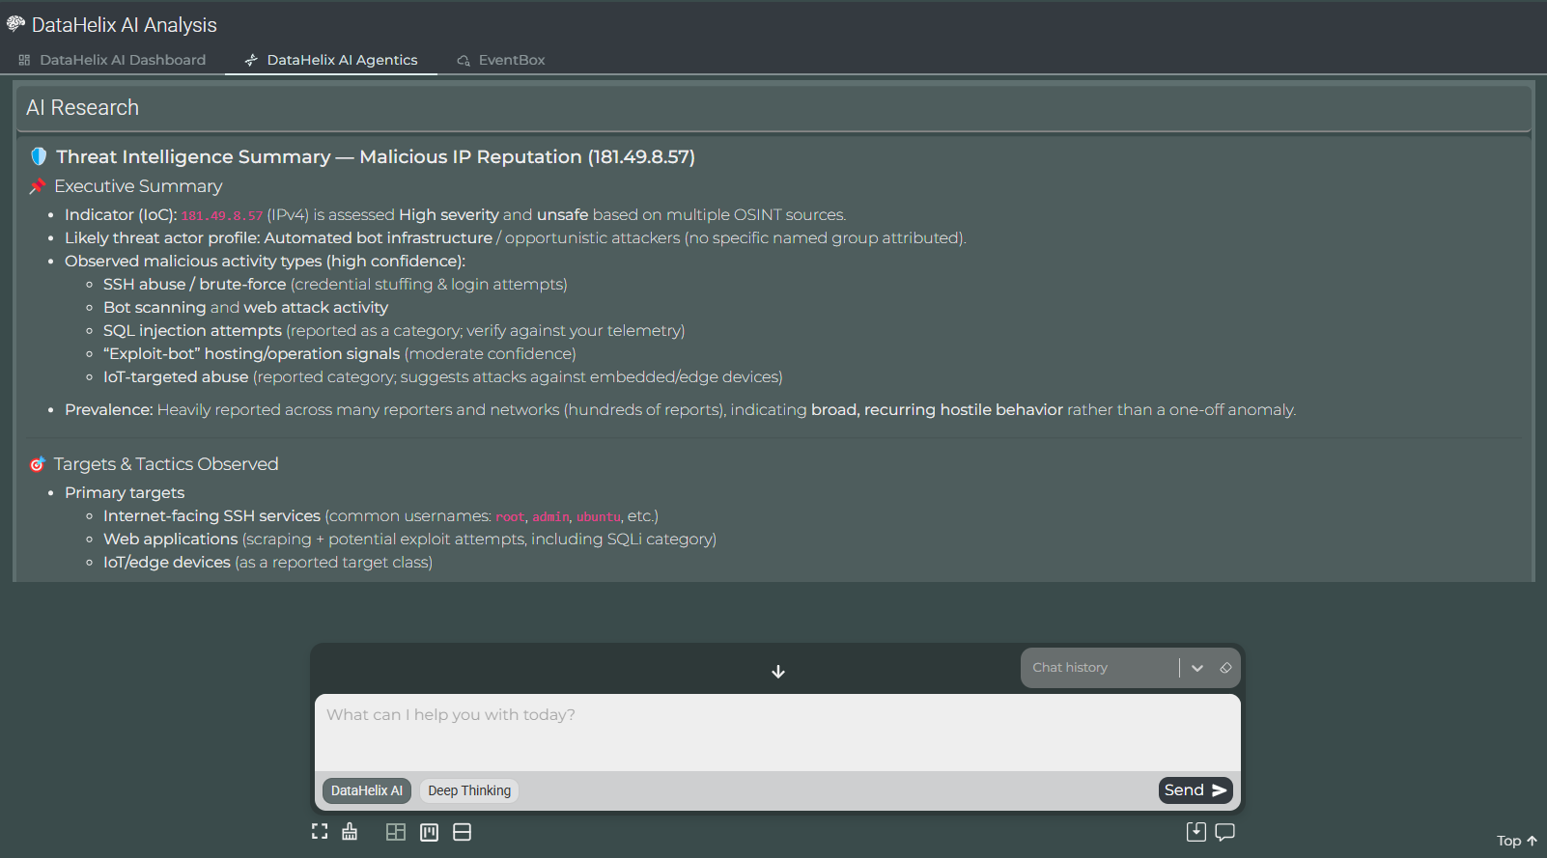Image resolution: width=1547 pixels, height=858 pixels.
Task: Toggle the DataHelix AI mode chip
Action: pyautogui.click(x=367, y=790)
